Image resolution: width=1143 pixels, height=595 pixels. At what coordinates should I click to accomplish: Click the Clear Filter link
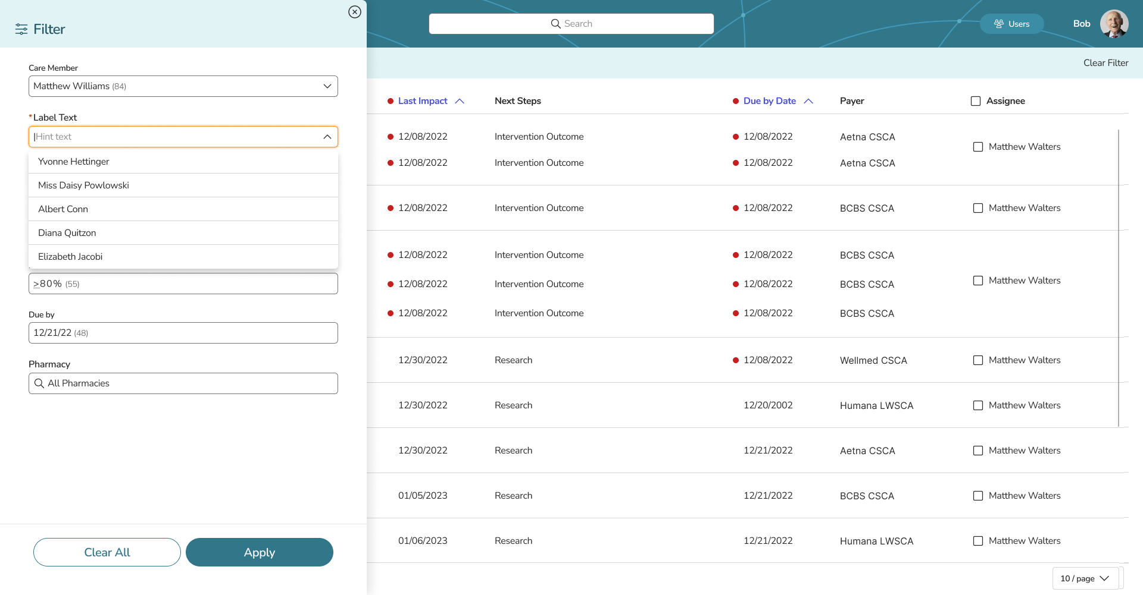1105,63
